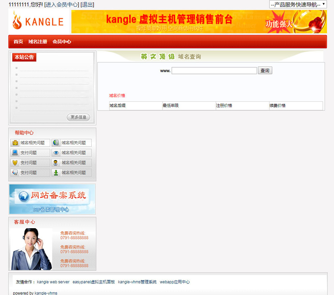Image resolution: width=334 pixels, height=295 pixels.
Task: Click the laptop computer payment icon
Action: click(x=15, y=153)
